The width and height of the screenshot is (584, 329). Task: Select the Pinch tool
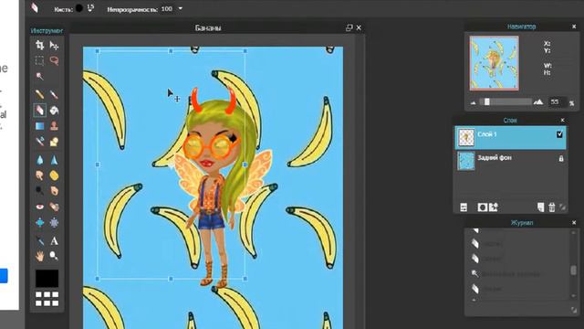(54, 223)
